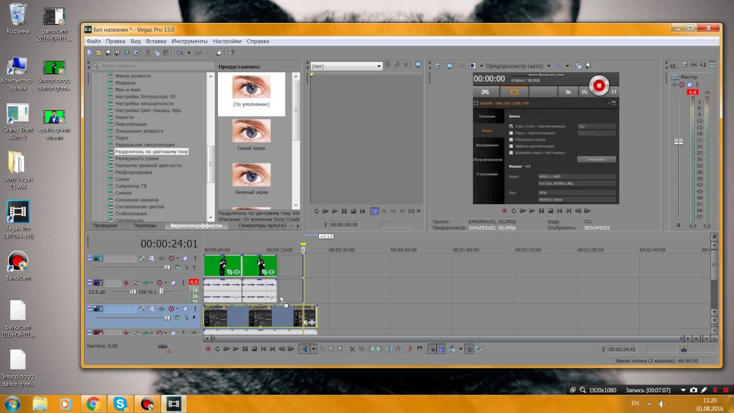Viewport: 734px width, 413px height.
Task: Open track 2 automation settings dropdown
Action: click(167, 283)
